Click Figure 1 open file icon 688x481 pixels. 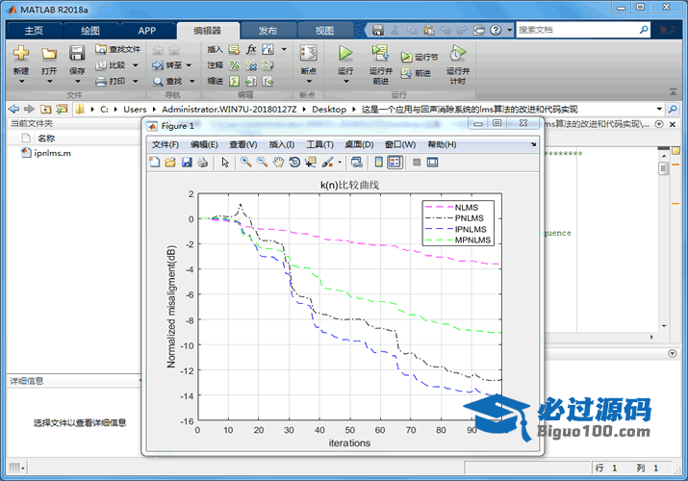tap(170, 163)
